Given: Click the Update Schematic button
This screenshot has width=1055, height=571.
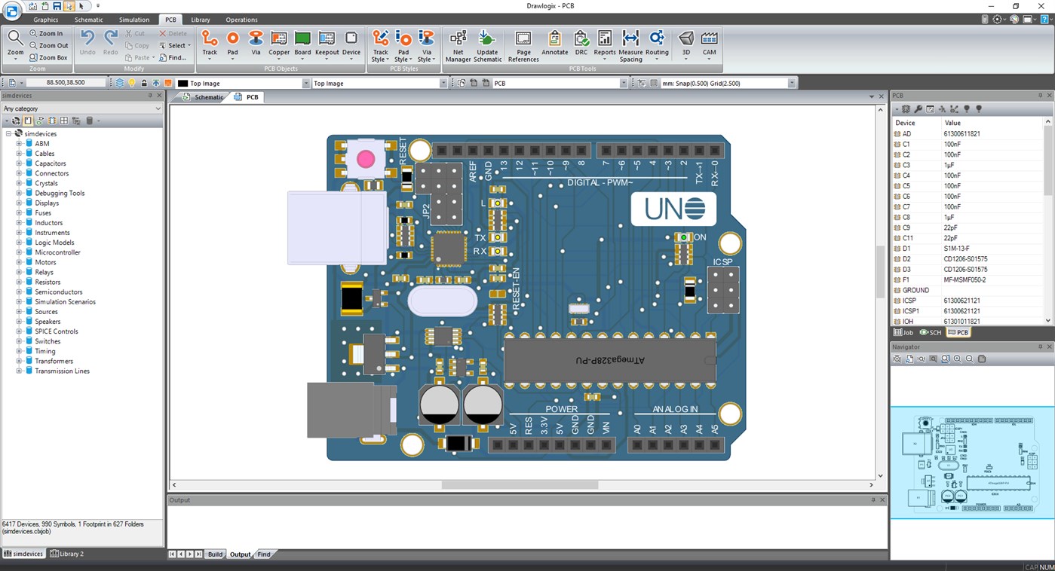Looking at the screenshot, I should coord(487,43).
